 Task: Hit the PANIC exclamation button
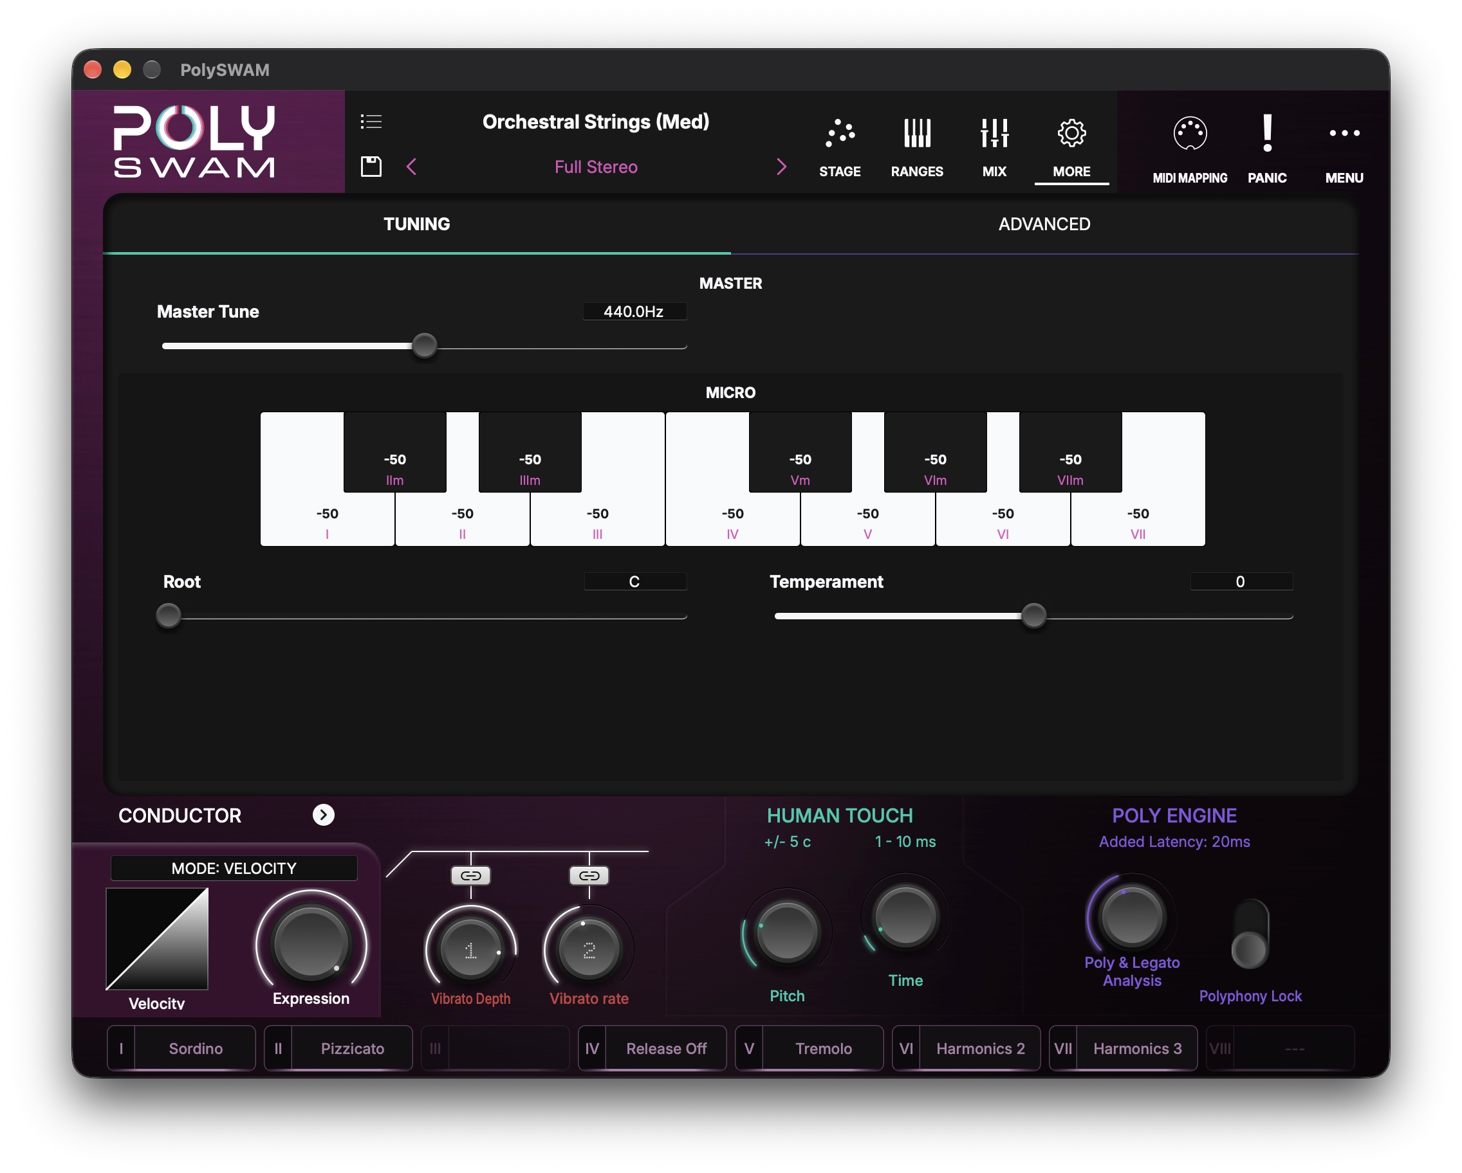pyautogui.click(x=1267, y=150)
